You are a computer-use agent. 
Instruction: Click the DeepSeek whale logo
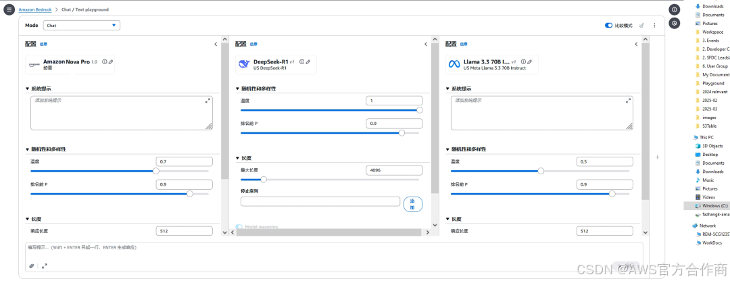point(244,64)
